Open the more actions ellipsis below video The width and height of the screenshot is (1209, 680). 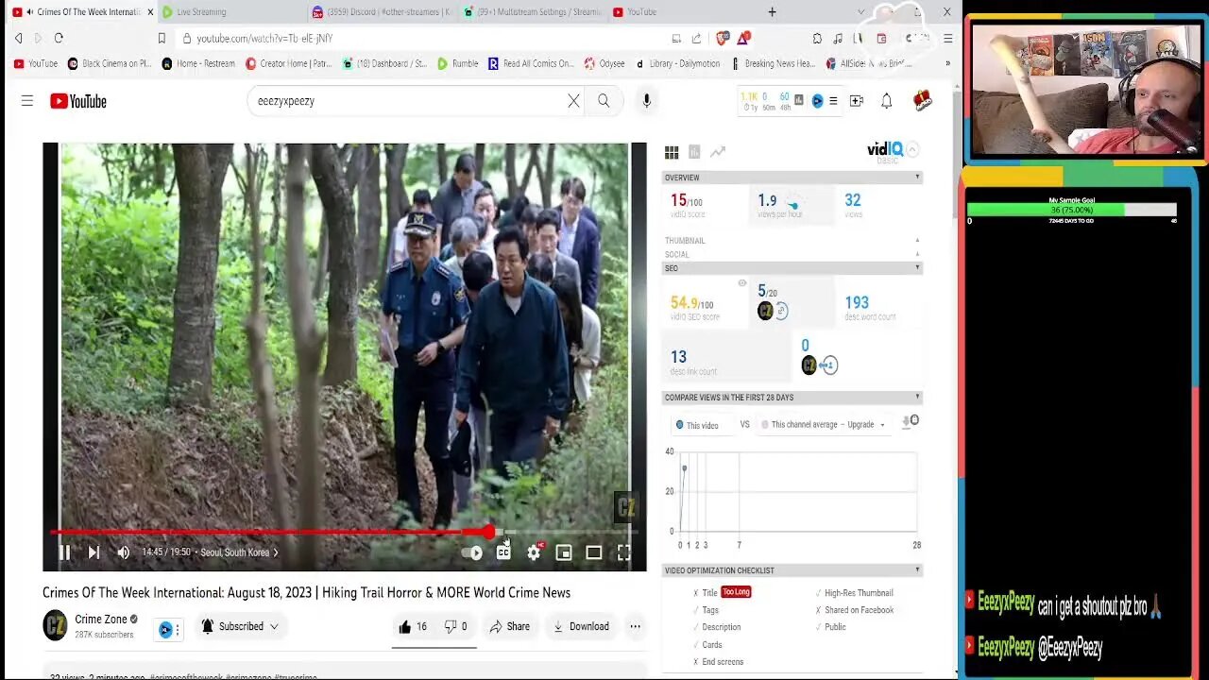[x=636, y=626]
